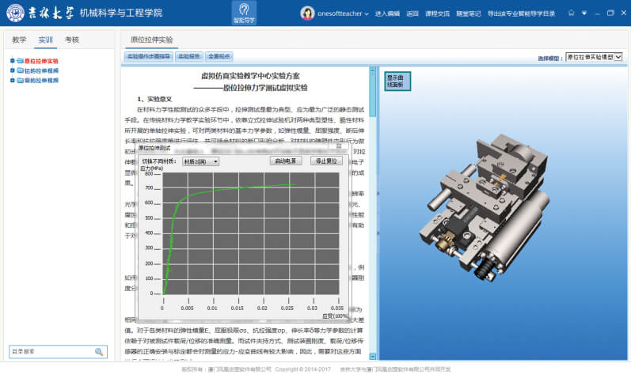Viewport: 631px width, 382px height.
Task: Click the 智能导学 question mark icon
Action: click(244, 9)
